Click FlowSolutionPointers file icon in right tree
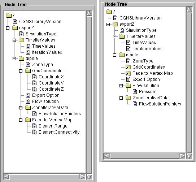196x182 pixels. [135, 104]
